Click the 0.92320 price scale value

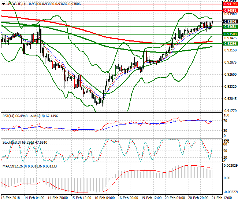point(230,86)
